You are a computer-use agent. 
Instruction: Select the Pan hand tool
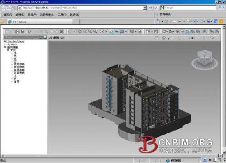click(x=80, y=32)
